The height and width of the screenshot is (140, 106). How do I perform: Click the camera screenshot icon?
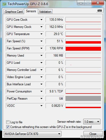[99, 11]
